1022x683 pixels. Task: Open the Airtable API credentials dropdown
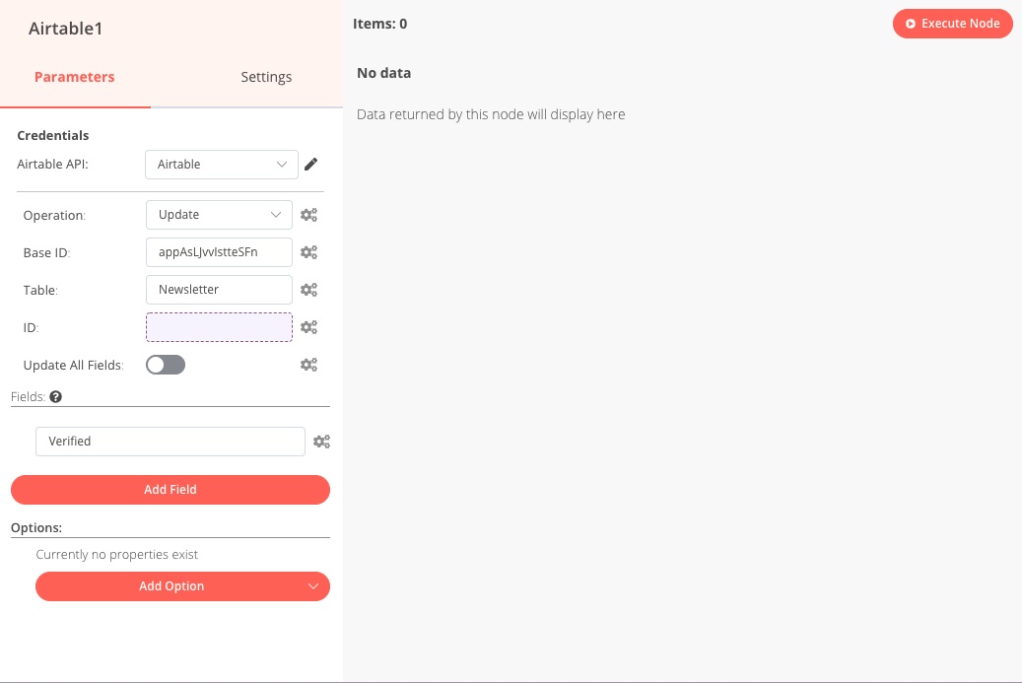pyautogui.click(x=221, y=165)
